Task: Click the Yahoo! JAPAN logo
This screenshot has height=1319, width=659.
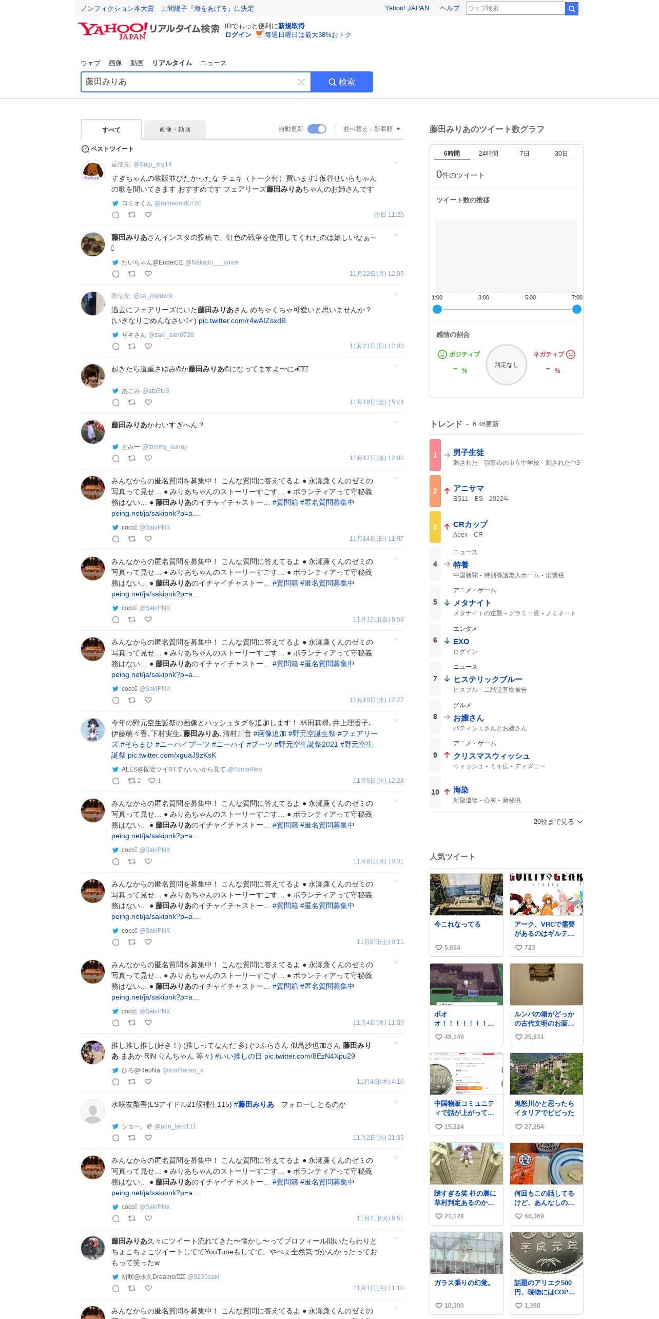Action: [112, 30]
